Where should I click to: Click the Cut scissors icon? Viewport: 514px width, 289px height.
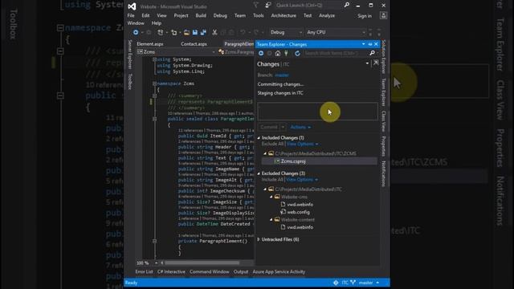pyautogui.click(x=214, y=32)
